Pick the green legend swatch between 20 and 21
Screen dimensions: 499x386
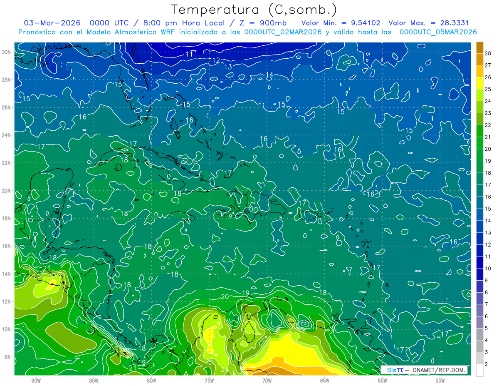[x=479, y=143]
